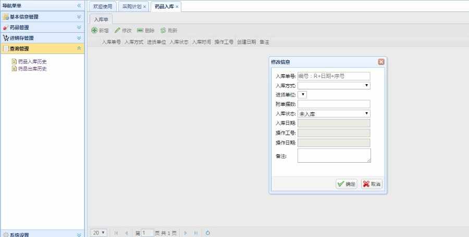Click the 药品出库历史 document icon

pyautogui.click(x=14, y=69)
